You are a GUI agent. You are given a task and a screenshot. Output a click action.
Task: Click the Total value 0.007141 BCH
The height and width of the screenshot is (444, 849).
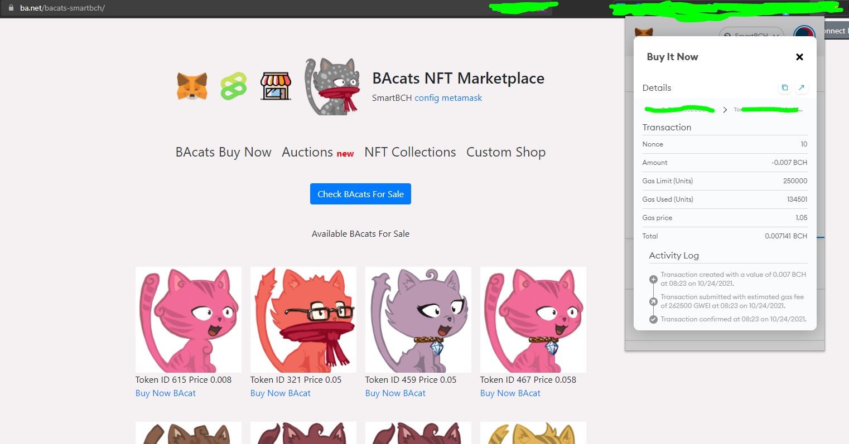click(x=786, y=236)
